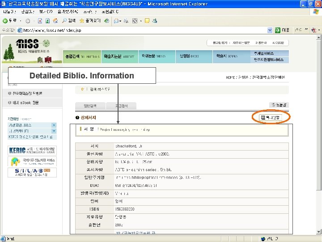Click the page icon in address bar

[20, 30]
